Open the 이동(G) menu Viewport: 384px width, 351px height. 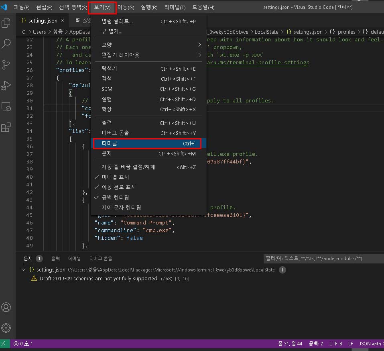[x=126, y=7]
